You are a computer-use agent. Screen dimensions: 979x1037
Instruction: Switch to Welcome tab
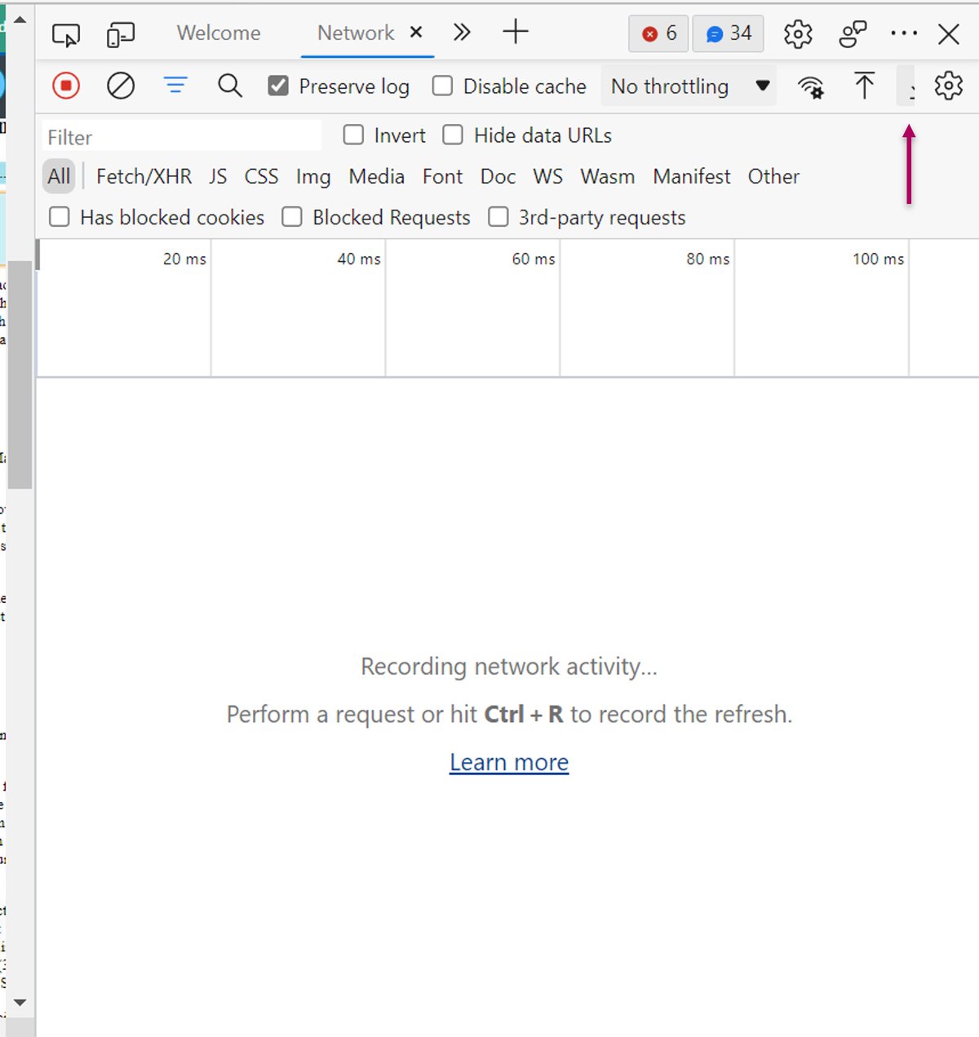pos(219,33)
